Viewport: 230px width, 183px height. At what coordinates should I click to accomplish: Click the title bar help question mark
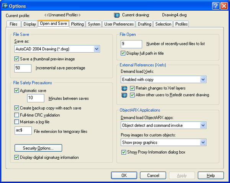coord(216,6)
